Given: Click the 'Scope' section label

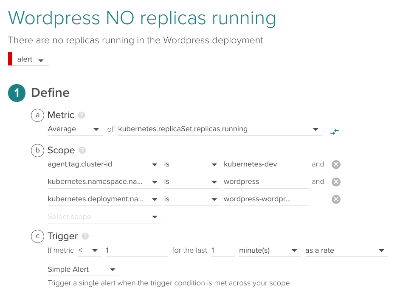Looking at the screenshot, I should coord(61,150).
